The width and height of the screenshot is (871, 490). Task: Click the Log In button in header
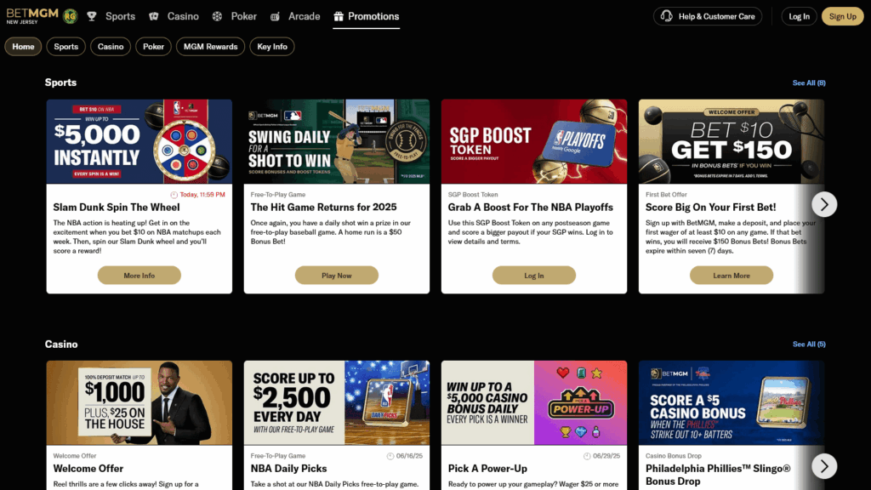point(799,16)
